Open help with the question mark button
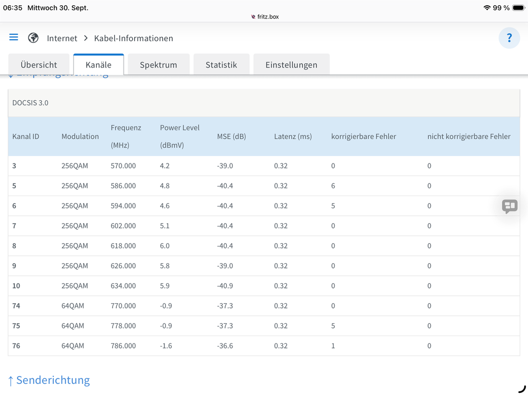The image size is (528, 395). 509,38
